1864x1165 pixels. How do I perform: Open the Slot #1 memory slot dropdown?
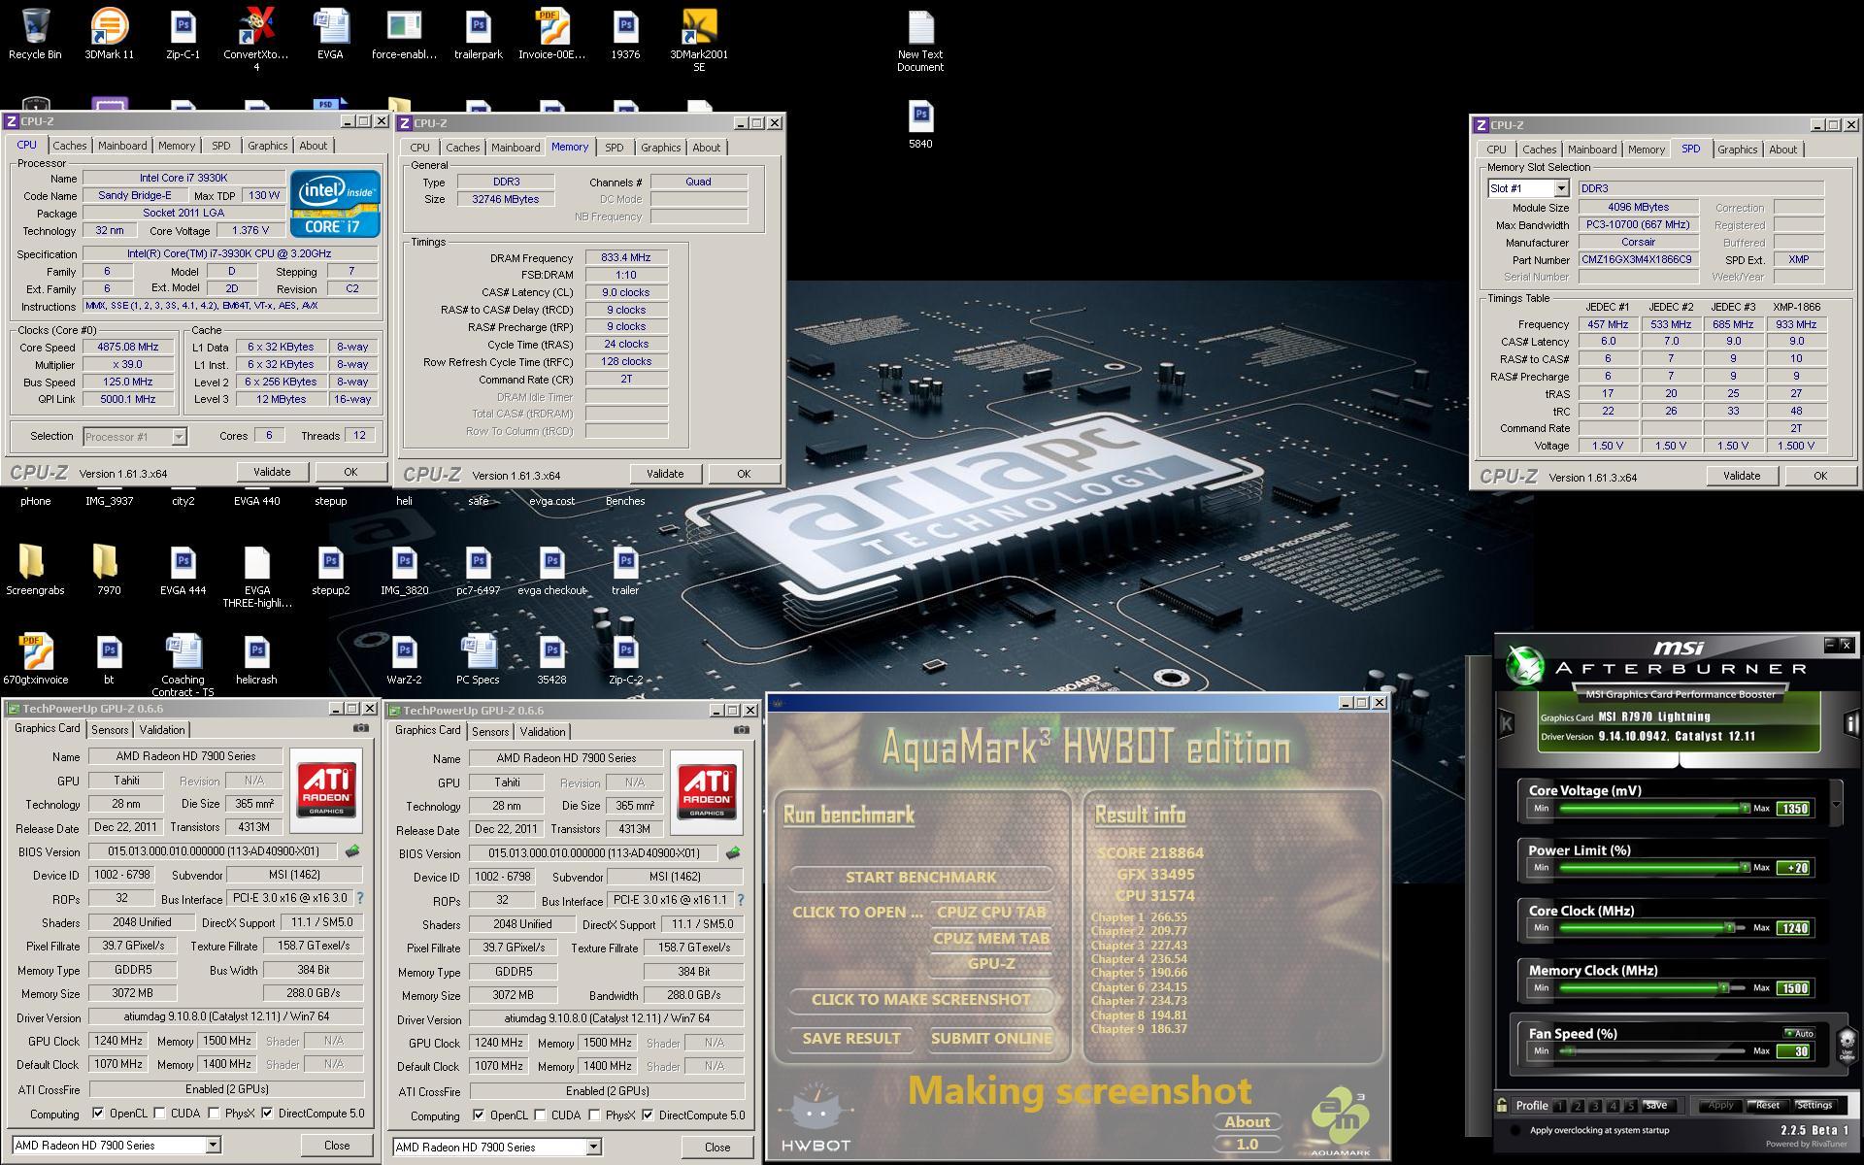pyautogui.click(x=1561, y=188)
